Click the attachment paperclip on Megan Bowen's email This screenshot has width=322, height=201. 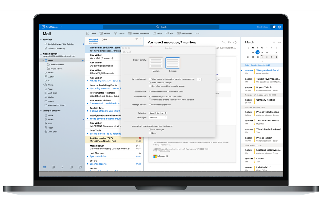(x=137, y=146)
